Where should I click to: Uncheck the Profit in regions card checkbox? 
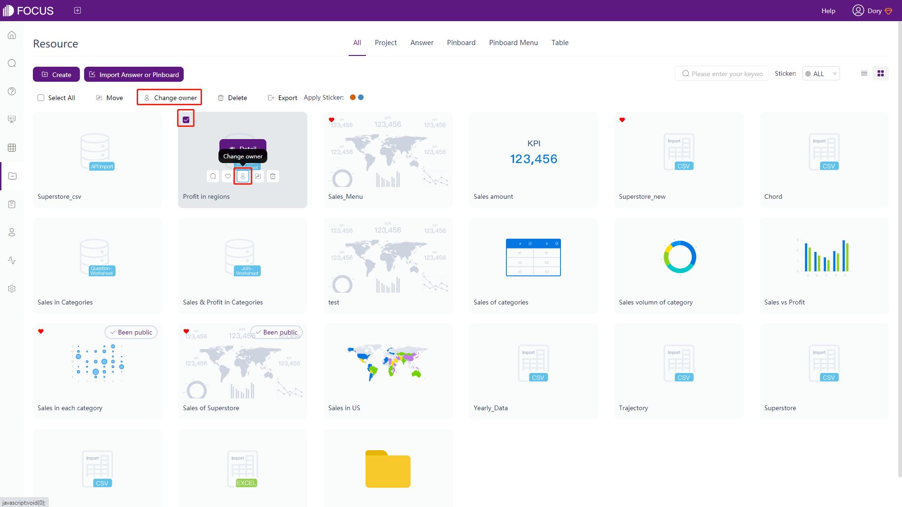click(x=186, y=119)
